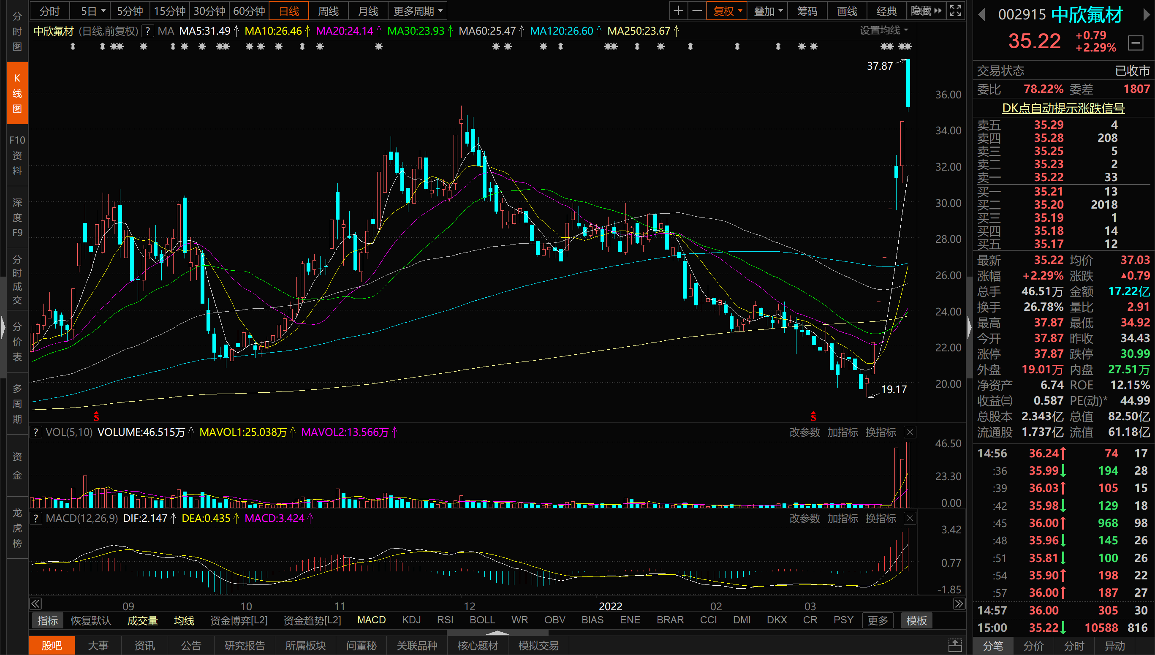
Task: Close the VOL indicator panel
Action: point(910,432)
